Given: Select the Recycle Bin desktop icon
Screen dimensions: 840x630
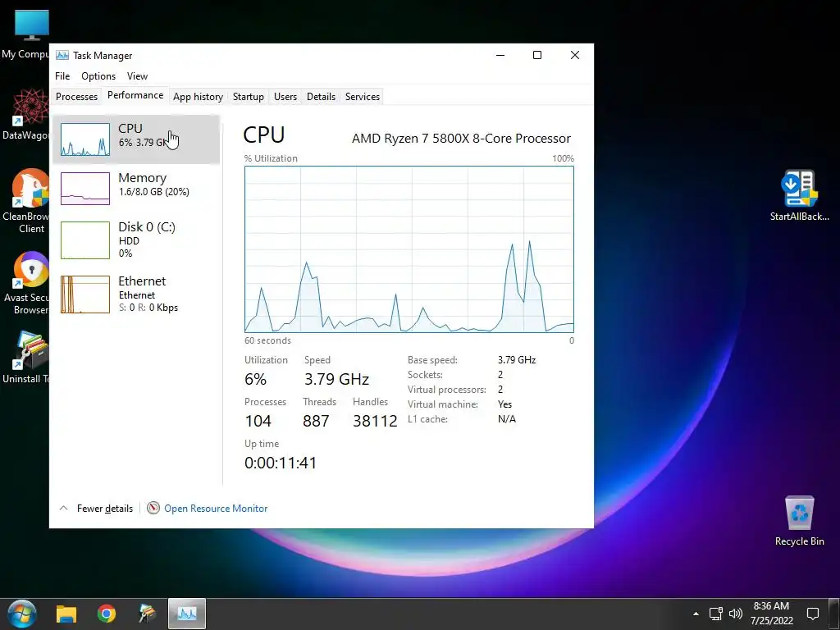Looking at the screenshot, I should click(799, 520).
